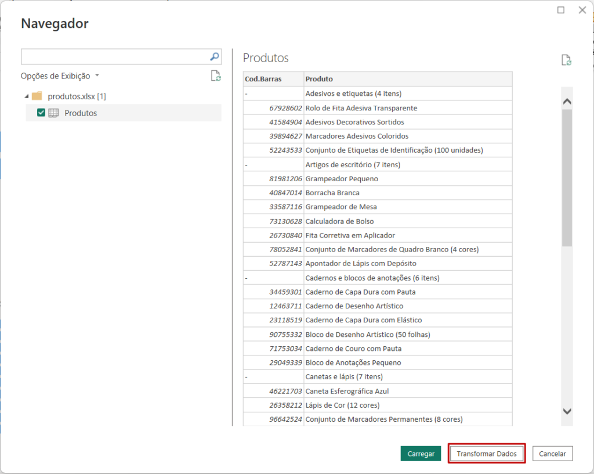
Task: Click the produtos.xlsx folder icon
Action: 37,96
